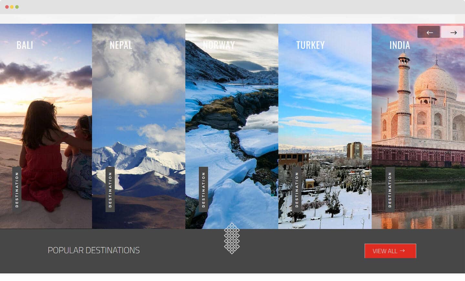
Task: Select the Destination tag on Nepal card
Action: 110,189
